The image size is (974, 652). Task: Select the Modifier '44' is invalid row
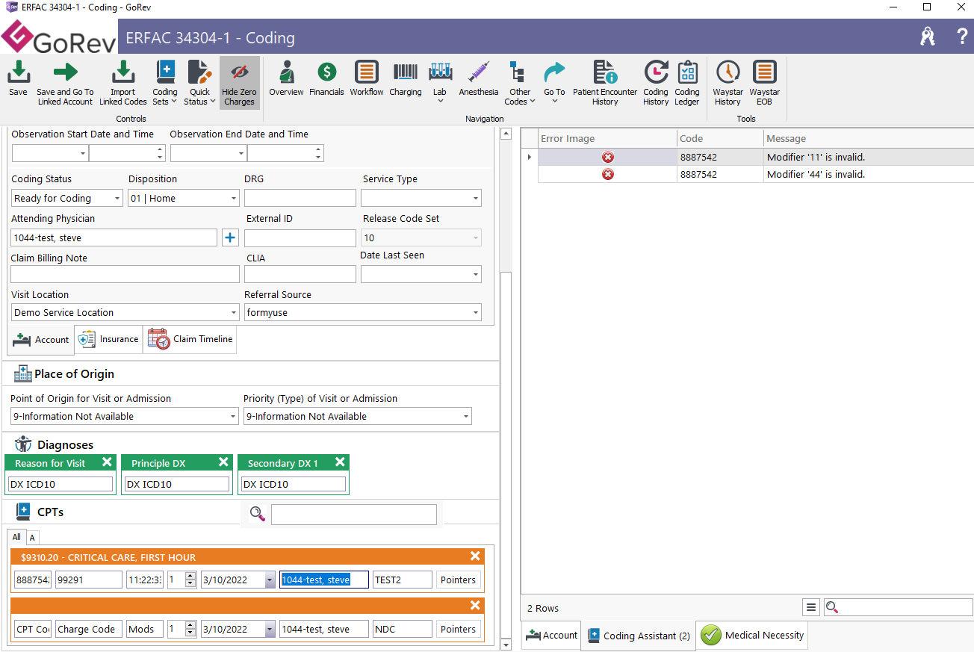[x=747, y=175]
